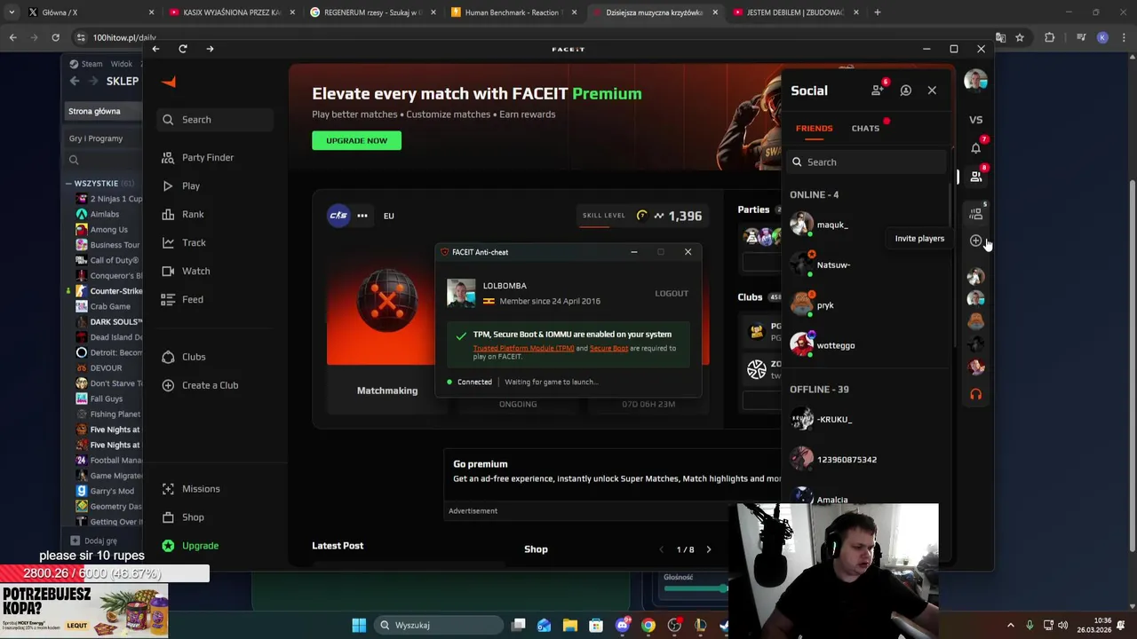Open the Secure Boot link
1137x639 pixels.
point(608,348)
